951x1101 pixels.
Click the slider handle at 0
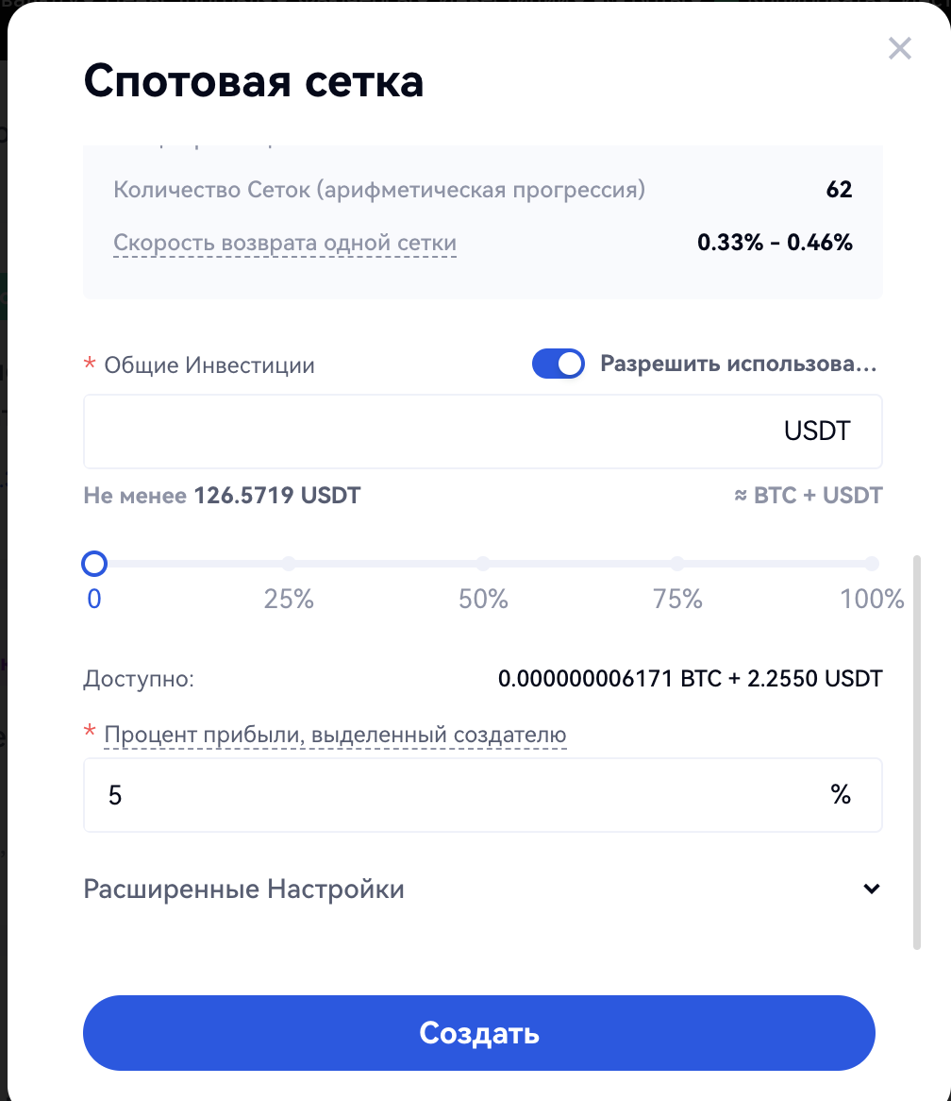tap(94, 565)
